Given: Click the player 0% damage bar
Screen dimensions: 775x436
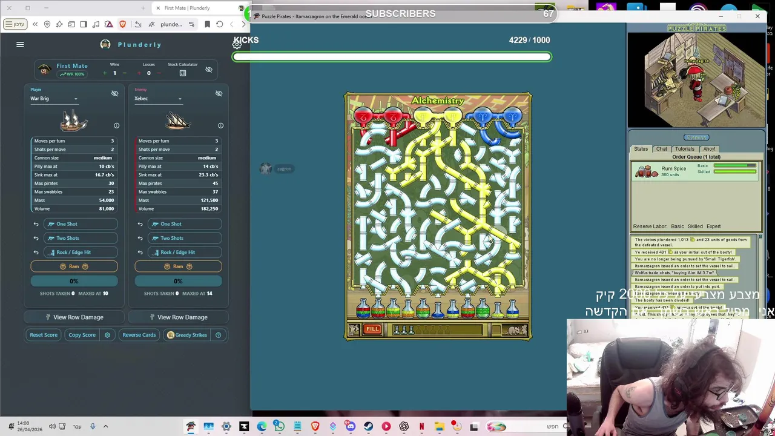Looking at the screenshot, I should click(74, 281).
